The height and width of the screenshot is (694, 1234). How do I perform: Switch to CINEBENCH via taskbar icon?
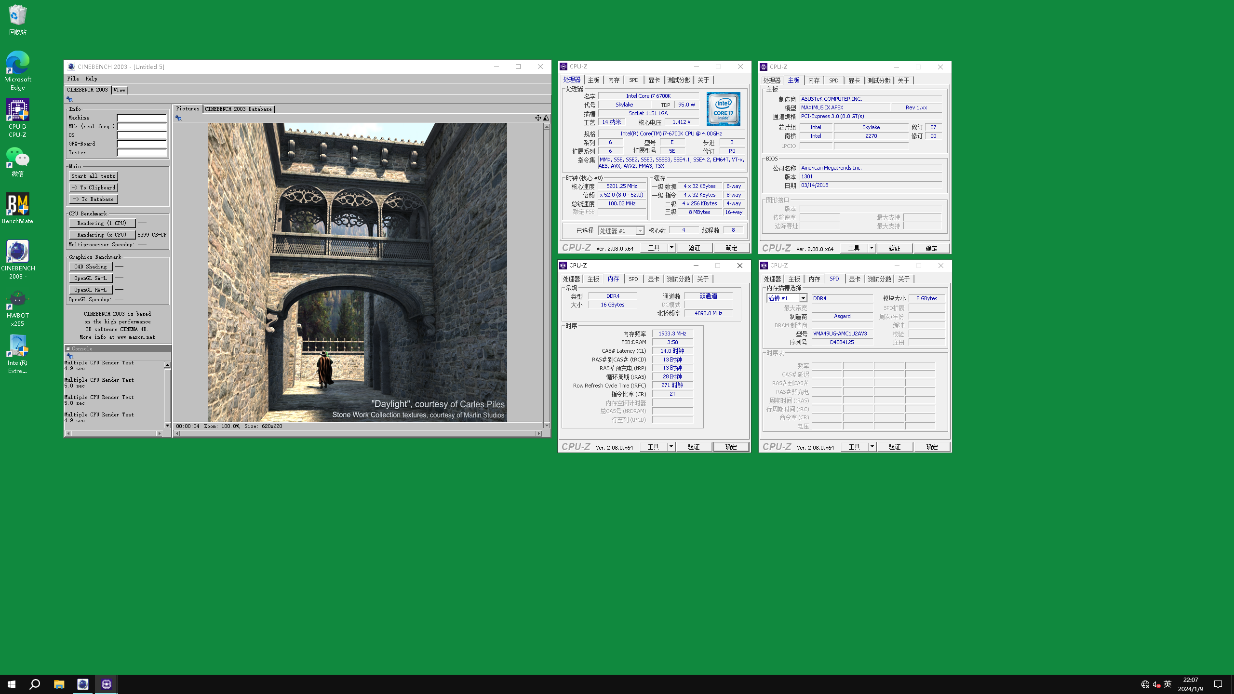(83, 684)
